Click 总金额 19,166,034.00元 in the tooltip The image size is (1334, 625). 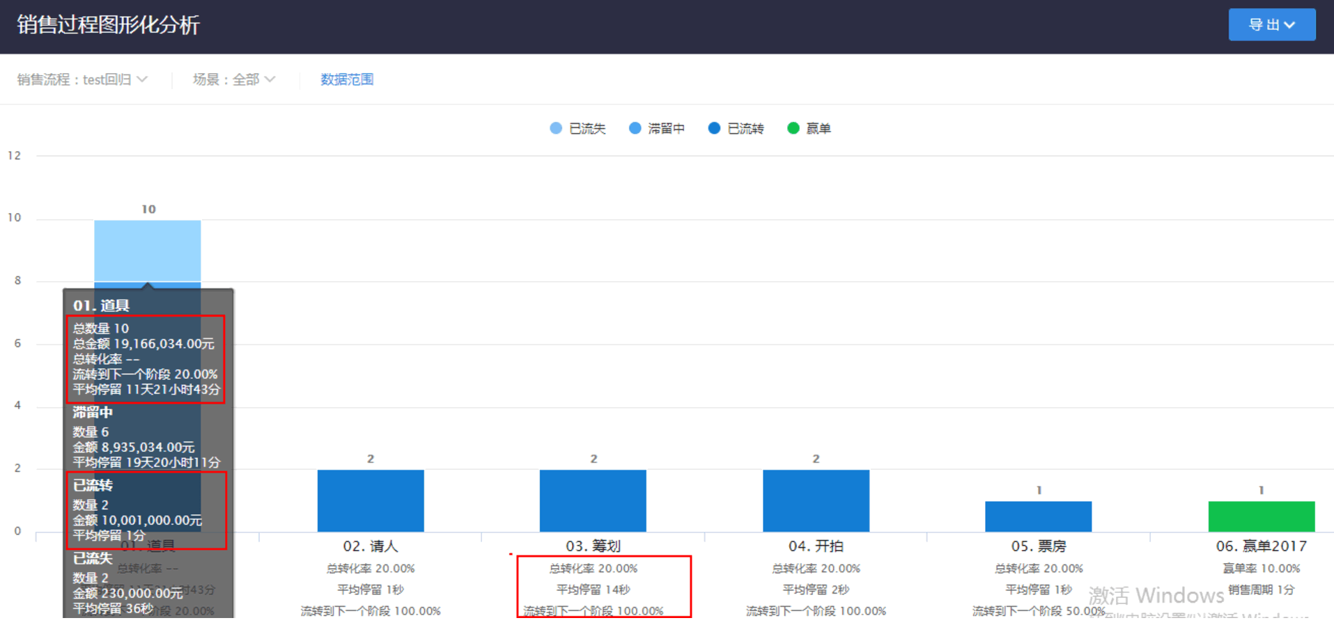coord(144,344)
